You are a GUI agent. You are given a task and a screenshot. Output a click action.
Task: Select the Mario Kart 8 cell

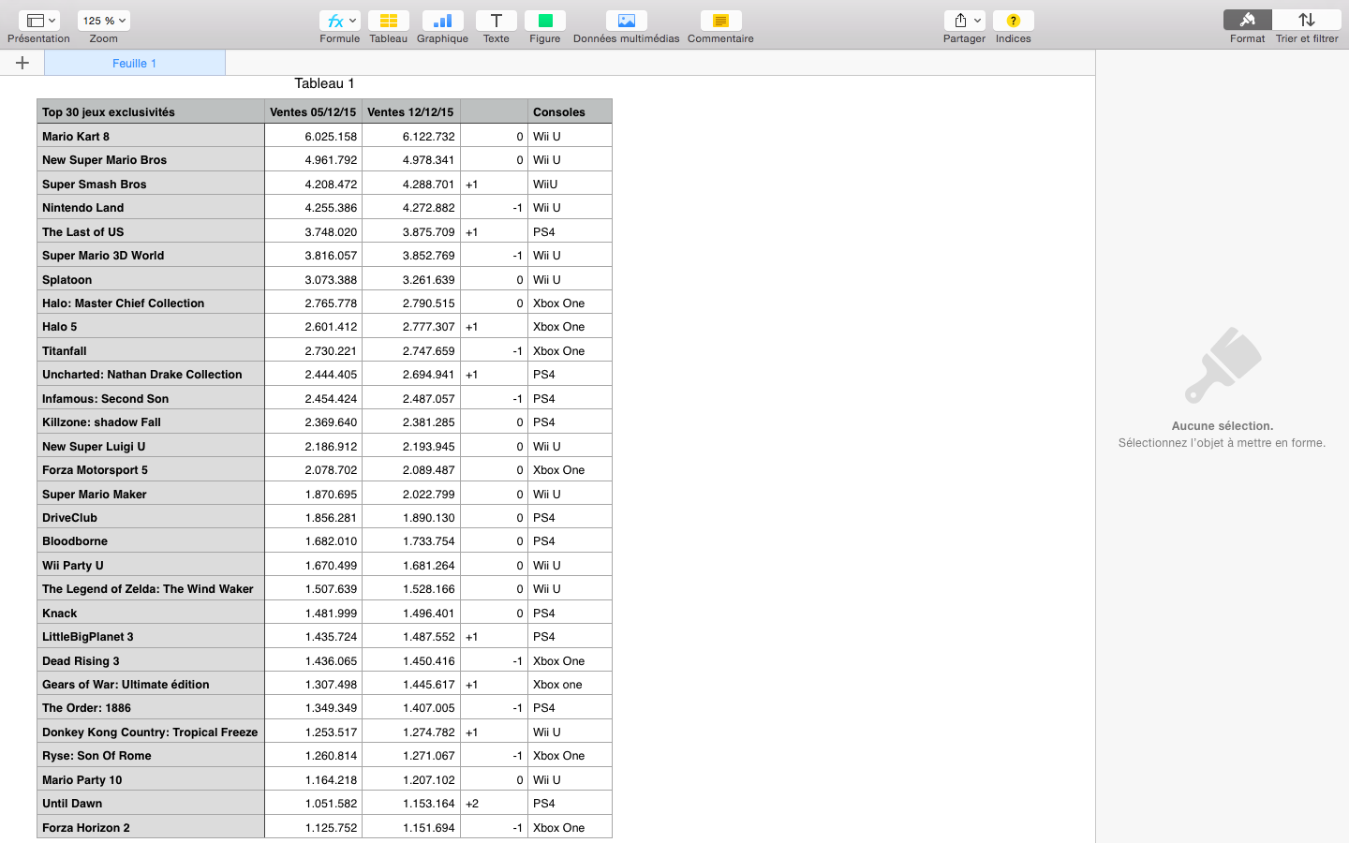coord(151,136)
